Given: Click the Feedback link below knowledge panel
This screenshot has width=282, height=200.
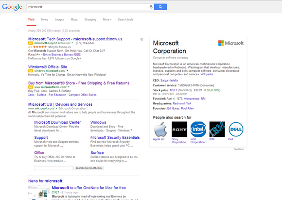Looking at the screenshot, I should click(238, 149).
